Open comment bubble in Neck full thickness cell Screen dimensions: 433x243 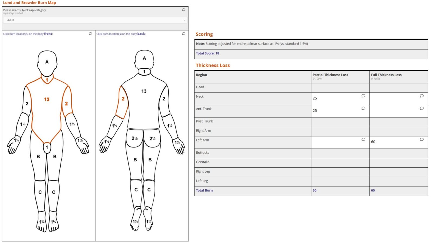pyautogui.click(x=421, y=96)
